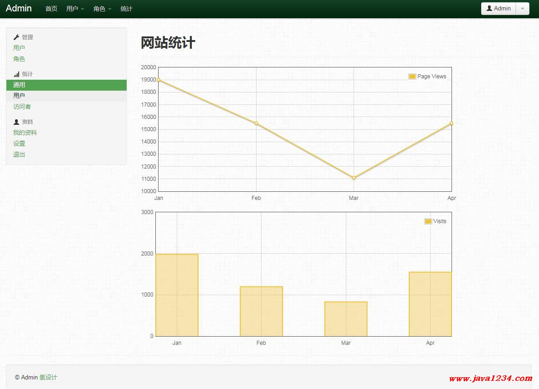539x389 pixels.
Task: Select the active 通用 sidebar item
Action: tap(67, 85)
